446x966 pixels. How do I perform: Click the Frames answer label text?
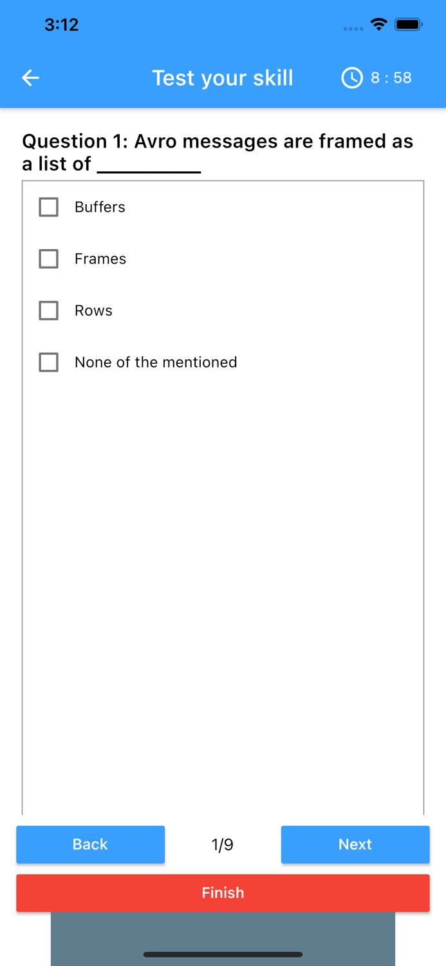[100, 259]
